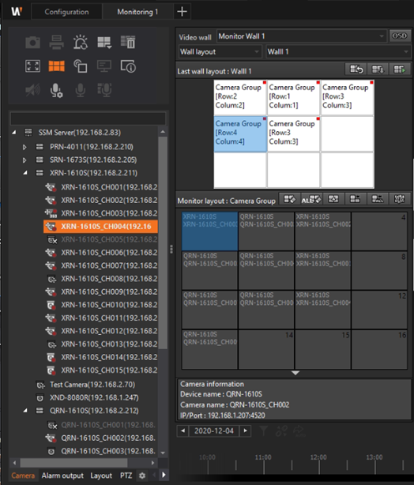Click first monitor layout toolbar icon

pos(290,199)
